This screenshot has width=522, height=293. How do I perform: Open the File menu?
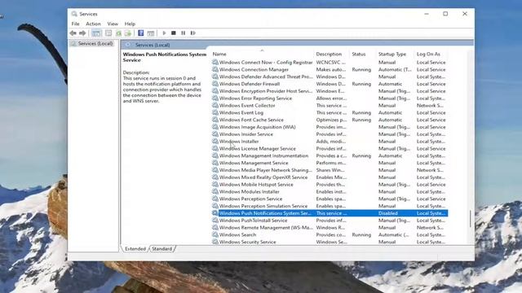[x=76, y=24]
